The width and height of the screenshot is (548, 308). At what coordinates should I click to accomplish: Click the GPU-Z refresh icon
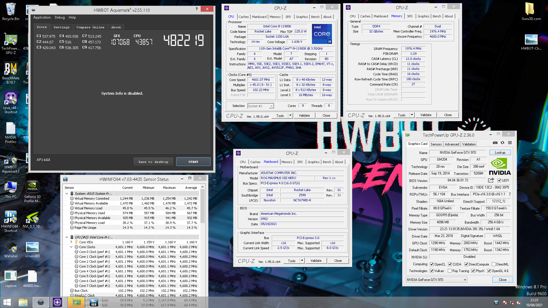click(x=502, y=143)
